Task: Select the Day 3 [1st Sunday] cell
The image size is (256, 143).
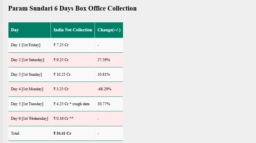Action: tap(26, 74)
